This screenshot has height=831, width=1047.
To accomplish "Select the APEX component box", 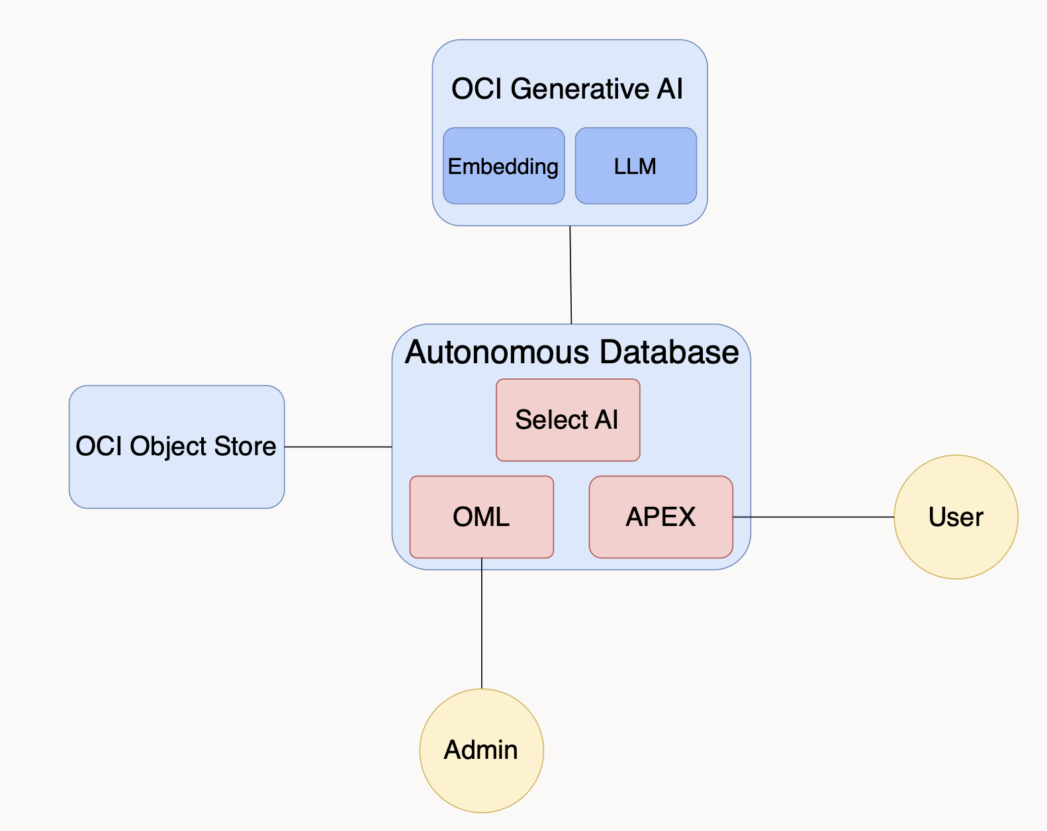I will 660,517.
